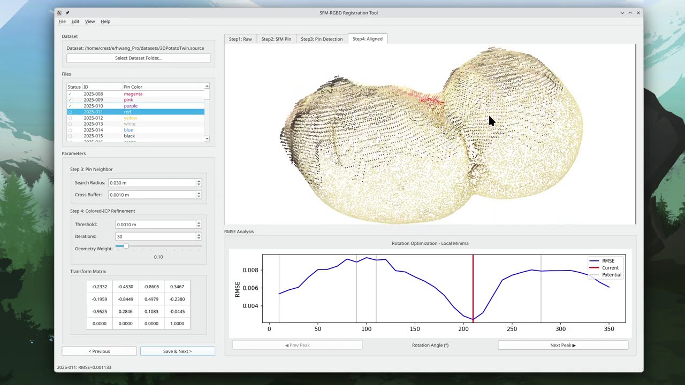Viewport: 685px width, 385px height.
Task: Click the status circle for file 2025-015
Action: tap(70, 136)
